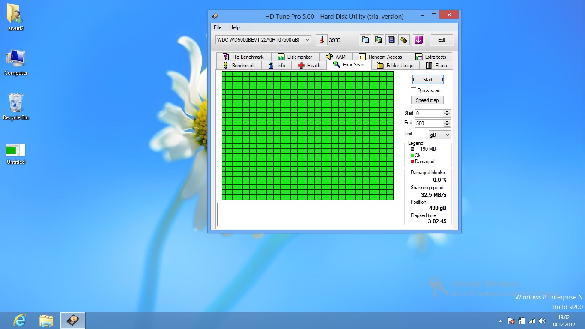This screenshot has height=329, width=585.
Task: Open the clock showing 19:02
Action: coord(564,320)
